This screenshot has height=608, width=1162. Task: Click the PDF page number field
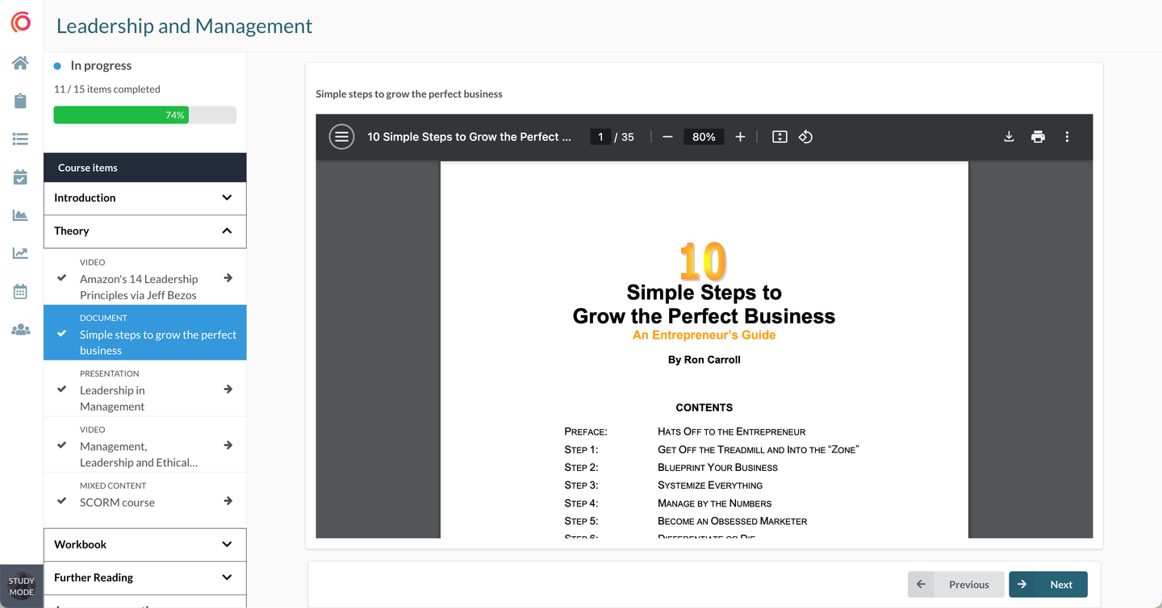600,137
